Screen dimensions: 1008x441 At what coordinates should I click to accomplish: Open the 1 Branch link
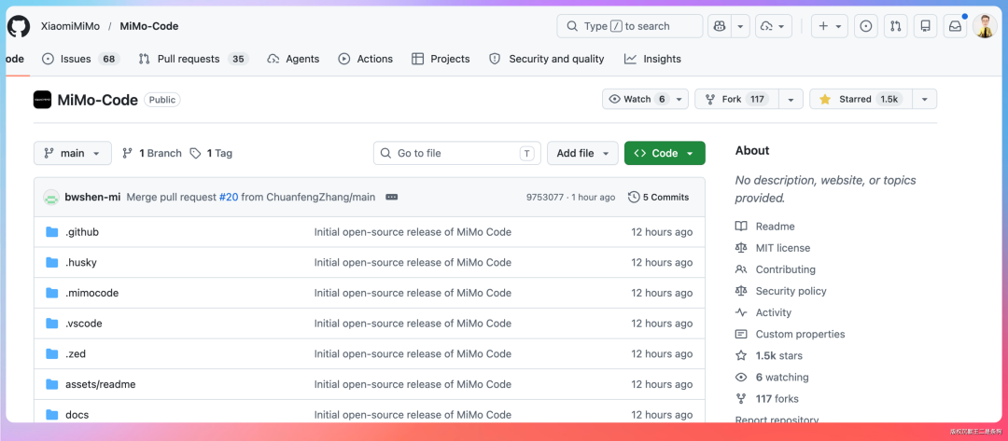pyautogui.click(x=152, y=154)
